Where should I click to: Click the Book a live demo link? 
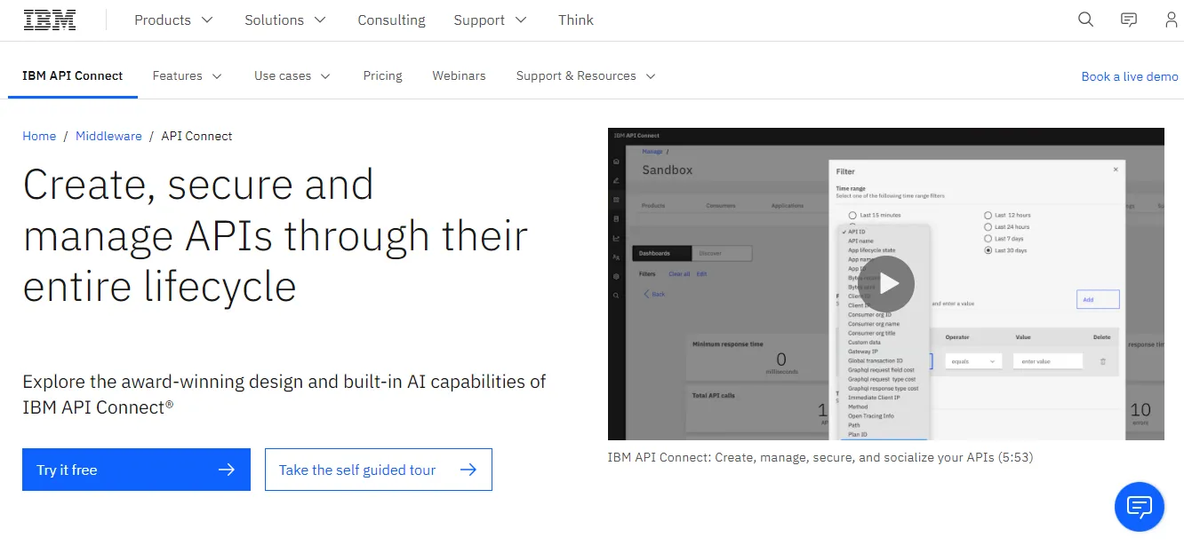1130,76
